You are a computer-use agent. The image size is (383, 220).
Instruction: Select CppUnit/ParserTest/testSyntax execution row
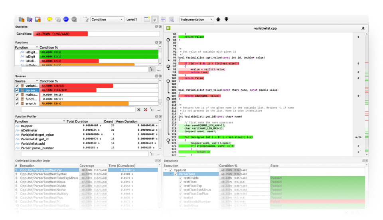coord(43,174)
